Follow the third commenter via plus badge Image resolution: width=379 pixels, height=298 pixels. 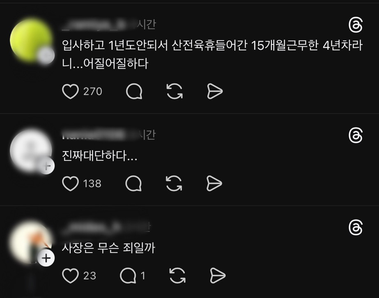click(46, 258)
